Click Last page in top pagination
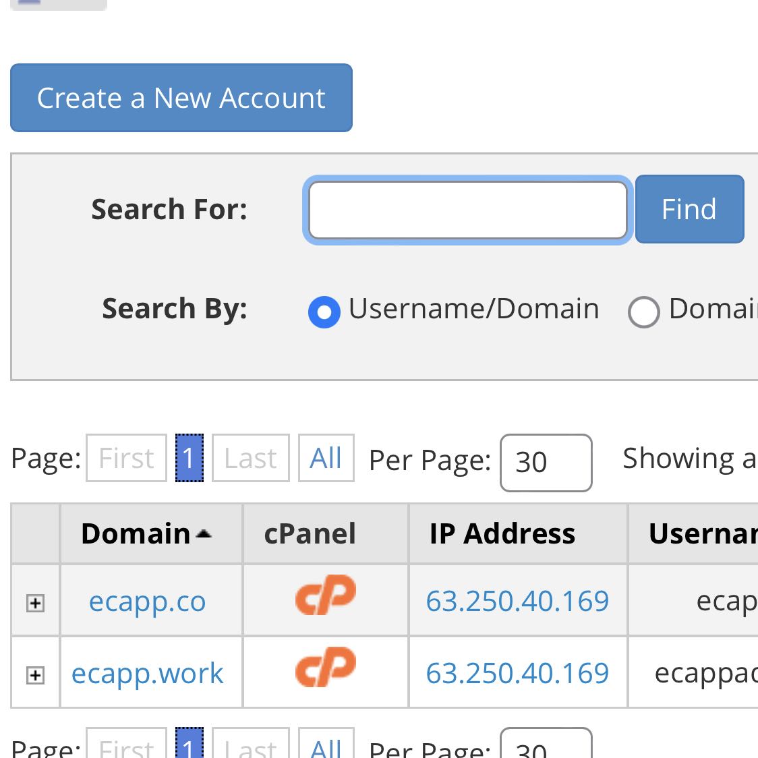Viewport: 758px width, 758px height. [x=250, y=459]
